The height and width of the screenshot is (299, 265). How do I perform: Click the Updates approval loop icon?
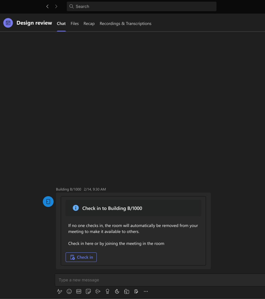coord(117,291)
